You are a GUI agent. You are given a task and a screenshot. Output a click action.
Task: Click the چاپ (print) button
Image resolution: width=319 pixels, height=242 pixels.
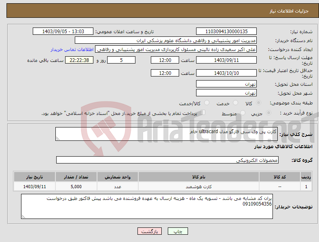point(177,231)
